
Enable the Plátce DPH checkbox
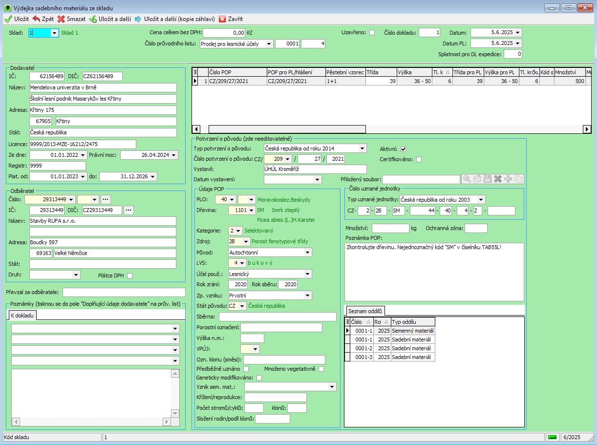click(129, 275)
